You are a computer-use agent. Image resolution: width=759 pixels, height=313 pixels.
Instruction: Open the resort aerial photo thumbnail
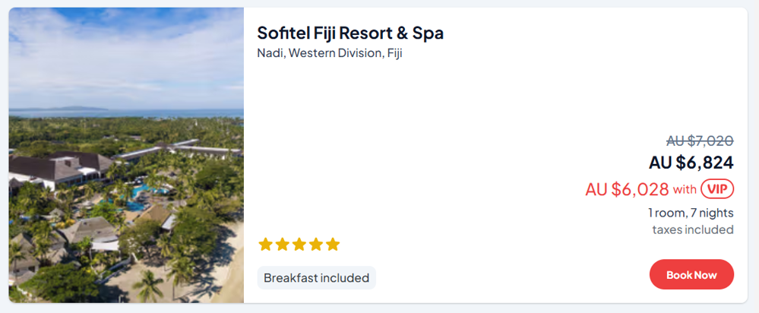click(x=126, y=155)
